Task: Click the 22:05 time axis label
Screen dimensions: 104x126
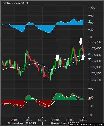Action: click(15, 120)
